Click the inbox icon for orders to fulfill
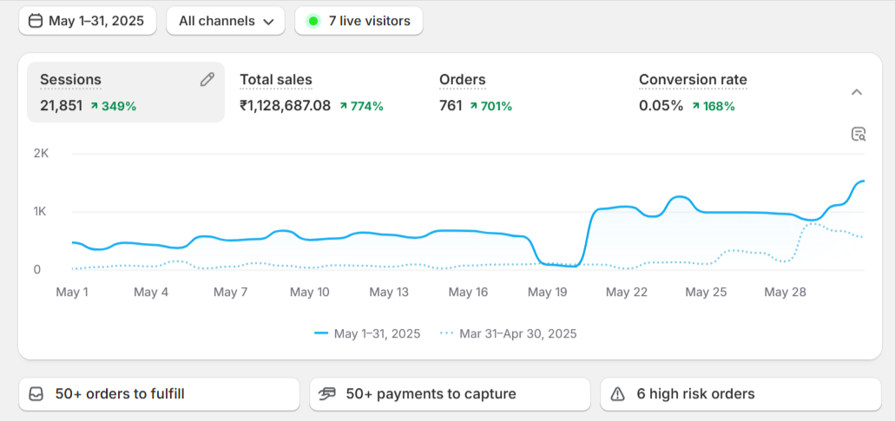 pos(36,394)
